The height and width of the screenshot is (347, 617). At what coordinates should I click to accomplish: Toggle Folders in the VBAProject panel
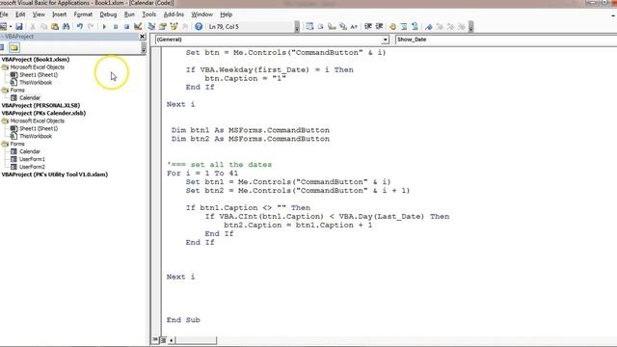[x=14, y=47]
